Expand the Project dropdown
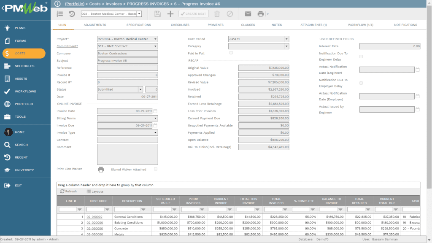This screenshot has width=432, height=243. click(155, 39)
